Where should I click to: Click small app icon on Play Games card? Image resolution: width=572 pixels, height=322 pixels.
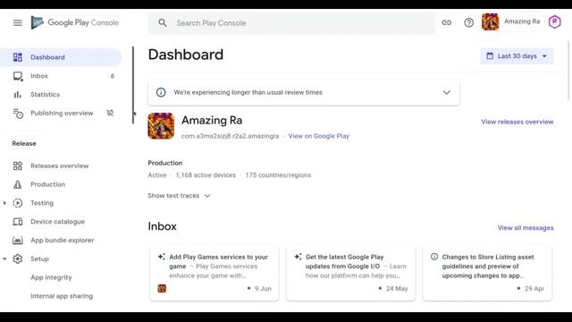pos(162,288)
